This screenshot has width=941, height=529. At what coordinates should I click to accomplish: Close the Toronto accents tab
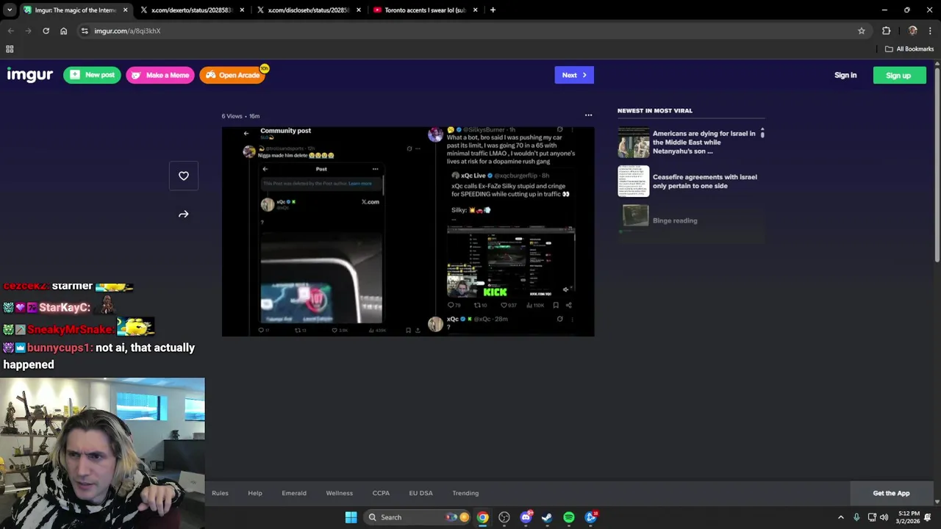coord(476,10)
